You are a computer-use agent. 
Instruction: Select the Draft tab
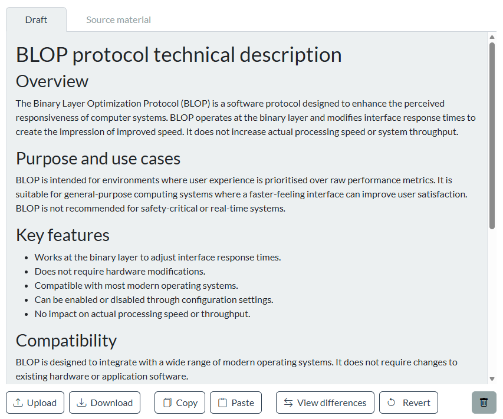coord(37,20)
